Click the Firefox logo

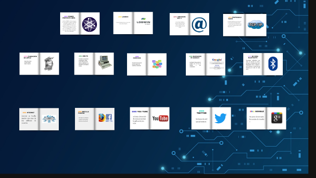[102, 118]
